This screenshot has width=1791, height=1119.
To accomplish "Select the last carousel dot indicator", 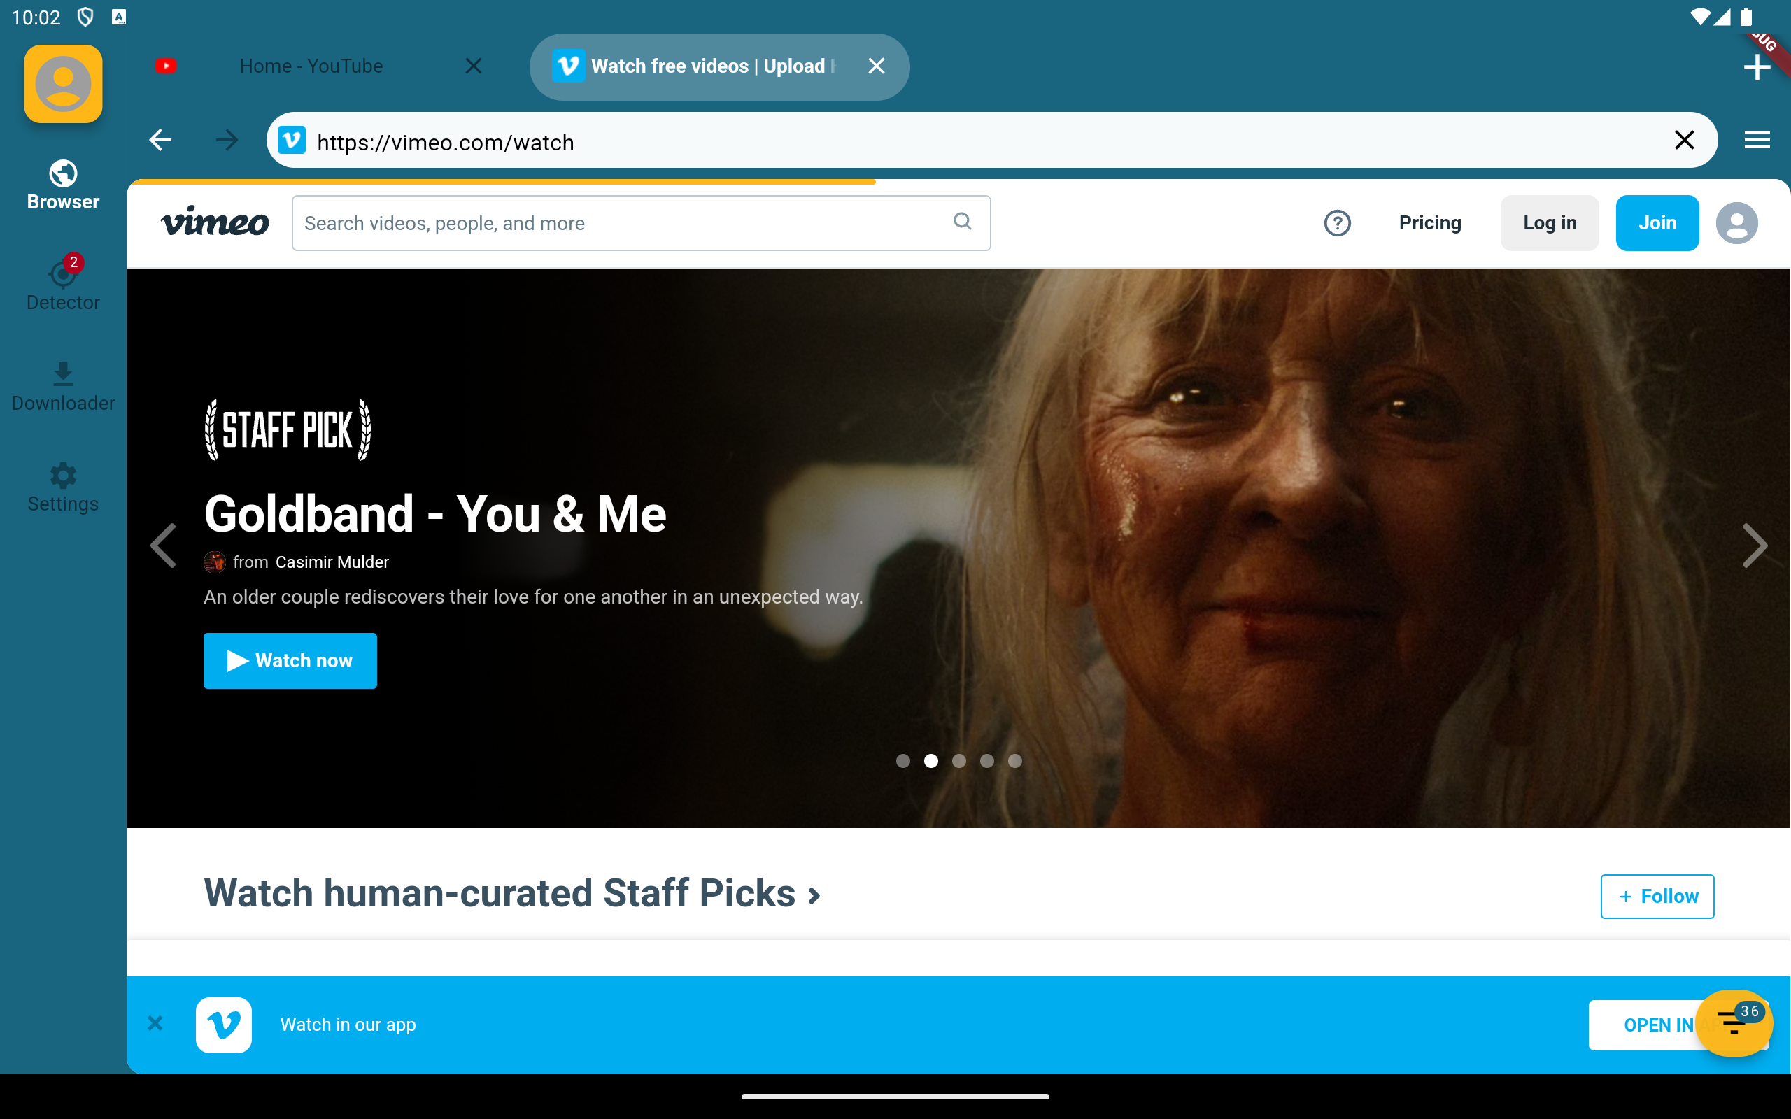I will (1014, 761).
